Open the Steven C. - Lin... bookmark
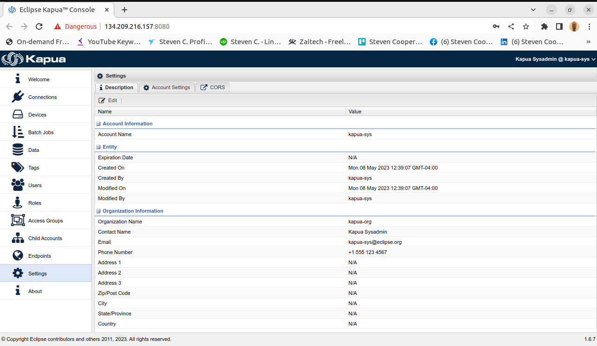The height and width of the screenshot is (346, 597). click(x=251, y=42)
